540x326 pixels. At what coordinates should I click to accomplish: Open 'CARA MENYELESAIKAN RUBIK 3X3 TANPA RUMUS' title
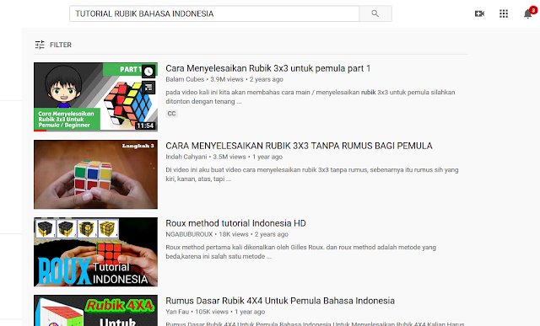299,146
